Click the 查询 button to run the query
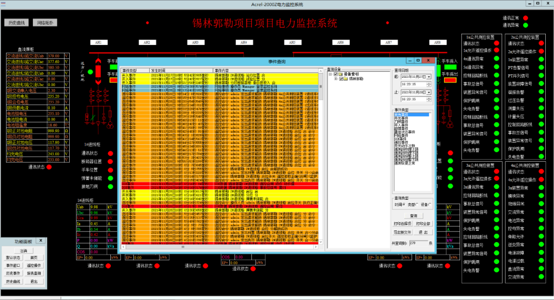The image size is (554, 300). (x=413, y=216)
